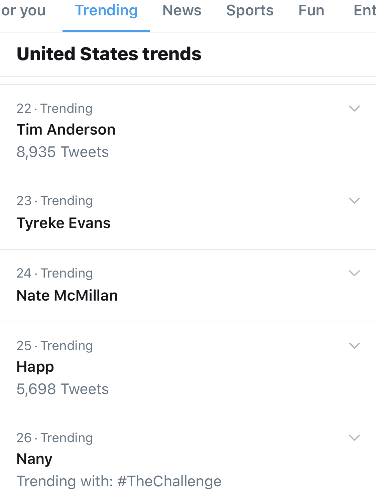View the Nate McMillan trending topic
The image size is (376, 502).
coord(188,286)
